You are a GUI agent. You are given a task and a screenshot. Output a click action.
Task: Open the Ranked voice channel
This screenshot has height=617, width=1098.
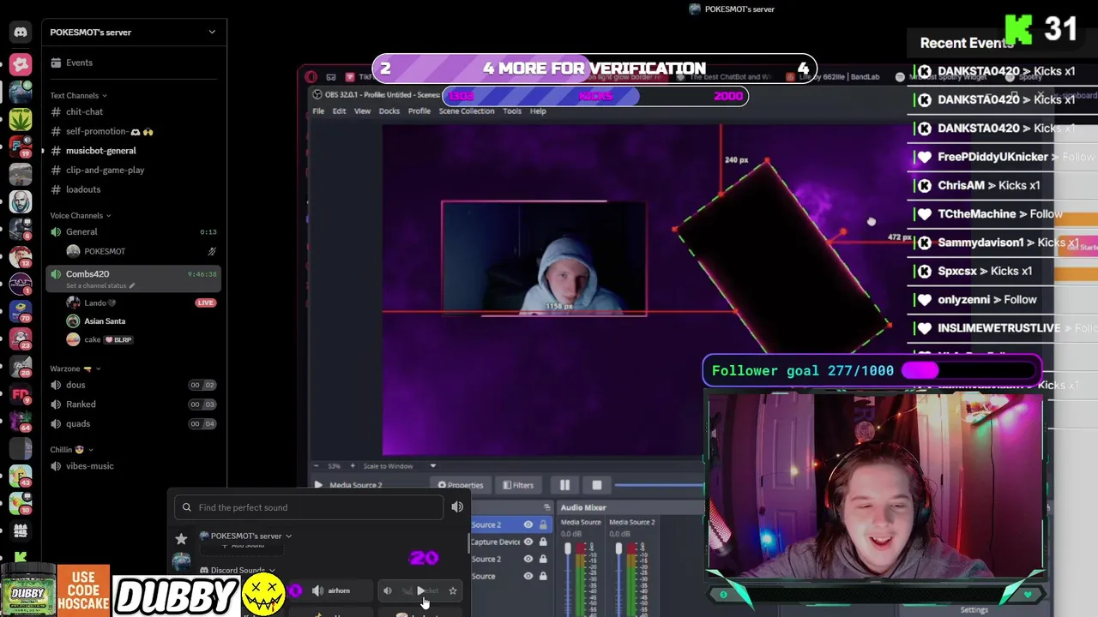coord(133,404)
